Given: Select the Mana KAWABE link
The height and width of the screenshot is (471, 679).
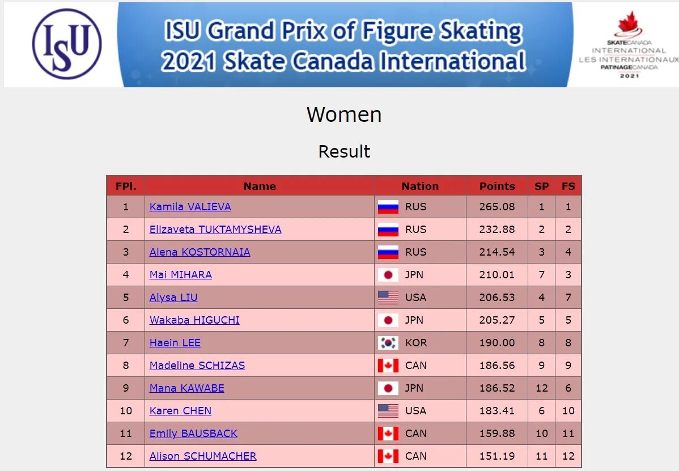Looking at the screenshot, I should pyautogui.click(x=186, y=388).
